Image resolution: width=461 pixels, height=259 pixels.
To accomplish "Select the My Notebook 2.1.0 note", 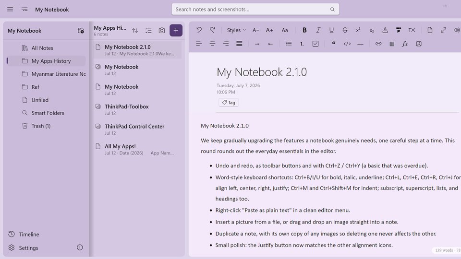I will click(138, 50).
